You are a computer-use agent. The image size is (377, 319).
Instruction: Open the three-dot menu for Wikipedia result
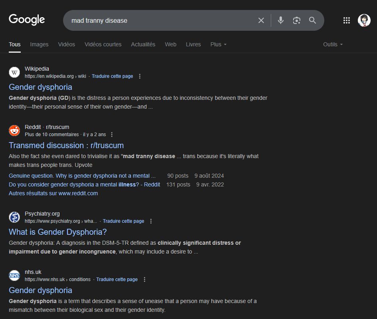[x=140, y=76]
